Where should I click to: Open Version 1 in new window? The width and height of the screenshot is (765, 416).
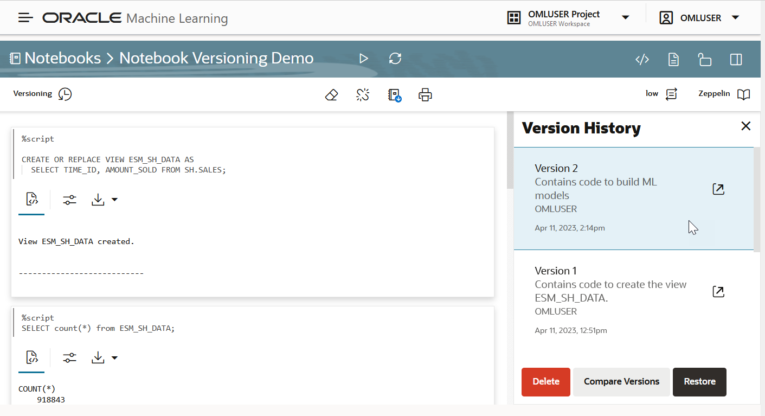click(718, 291)
